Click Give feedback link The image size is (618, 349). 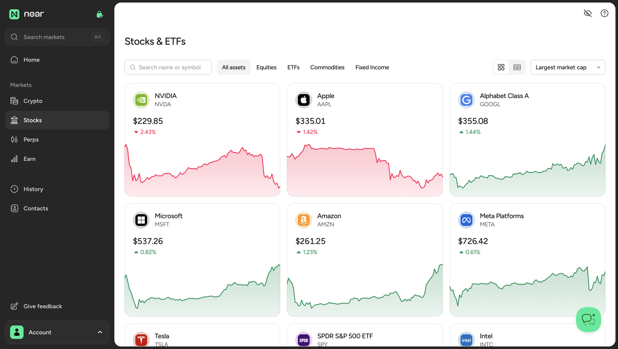(x=57, y=306)
